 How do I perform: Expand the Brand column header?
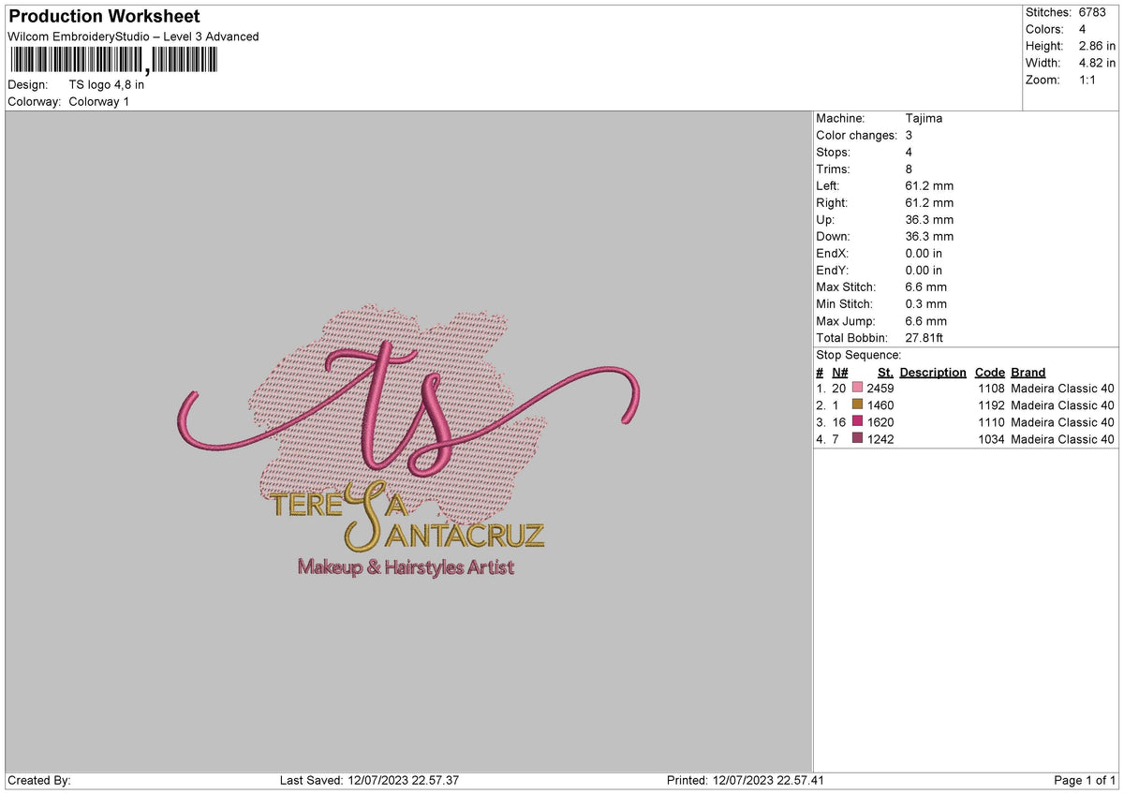point(1028,372)
